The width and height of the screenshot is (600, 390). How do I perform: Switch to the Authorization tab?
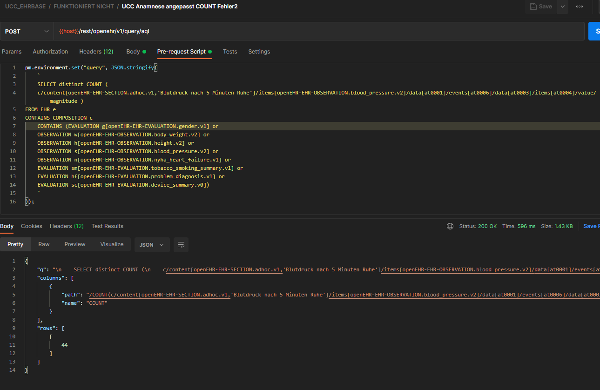coord(50,52)
